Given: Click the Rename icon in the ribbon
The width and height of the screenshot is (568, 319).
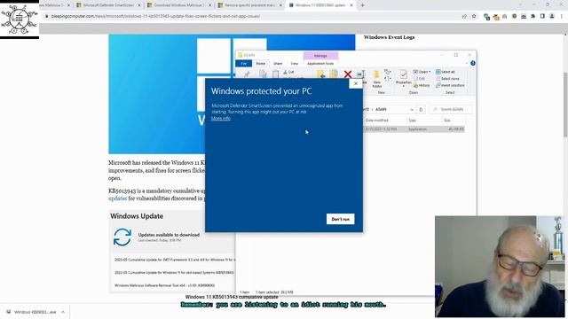Looking at the screenshot, I should [361, 74].
